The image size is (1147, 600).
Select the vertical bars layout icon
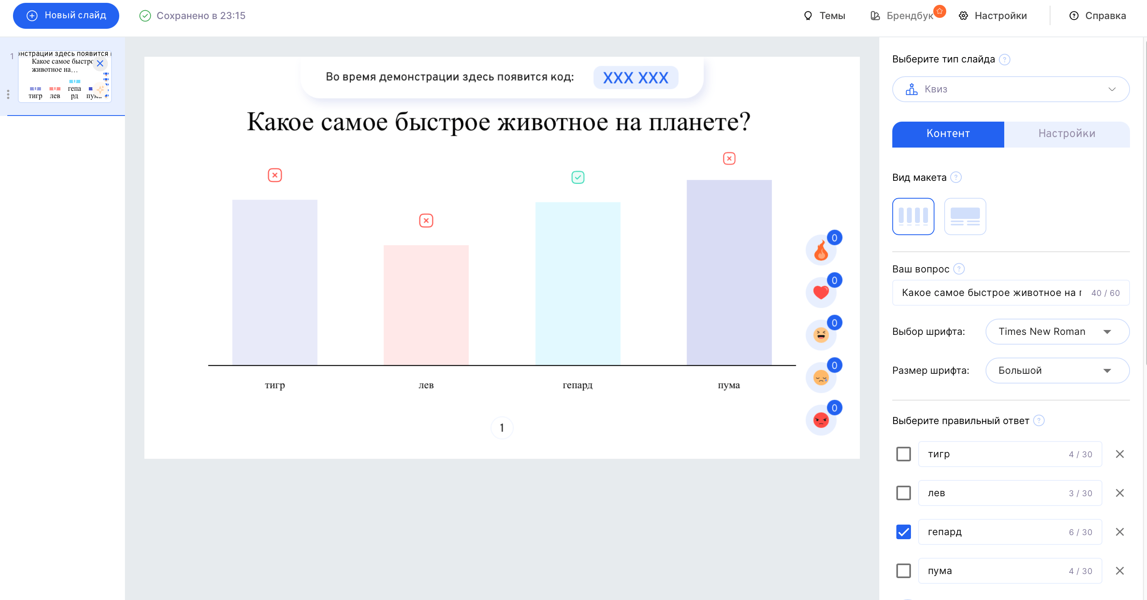913,216
